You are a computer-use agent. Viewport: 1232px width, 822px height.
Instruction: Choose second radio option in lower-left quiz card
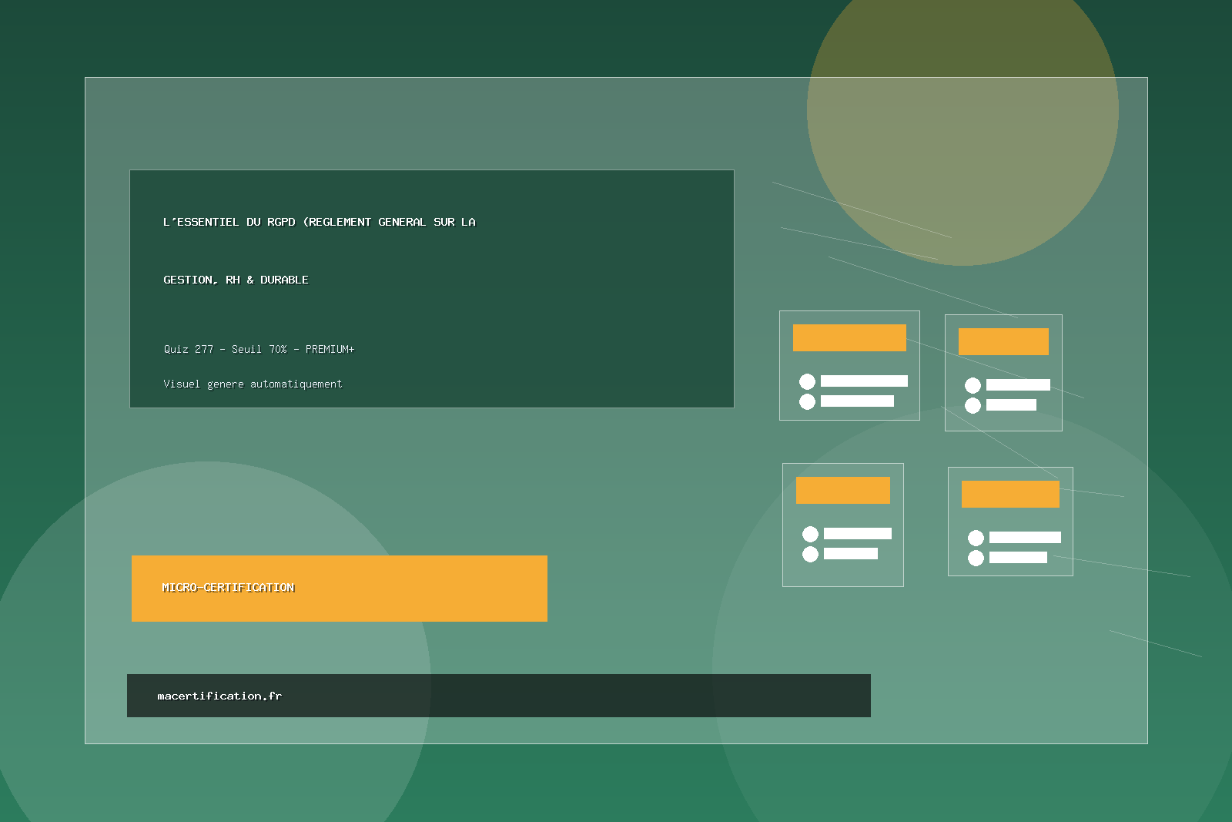pyautogui.click(x=810, y=554)
